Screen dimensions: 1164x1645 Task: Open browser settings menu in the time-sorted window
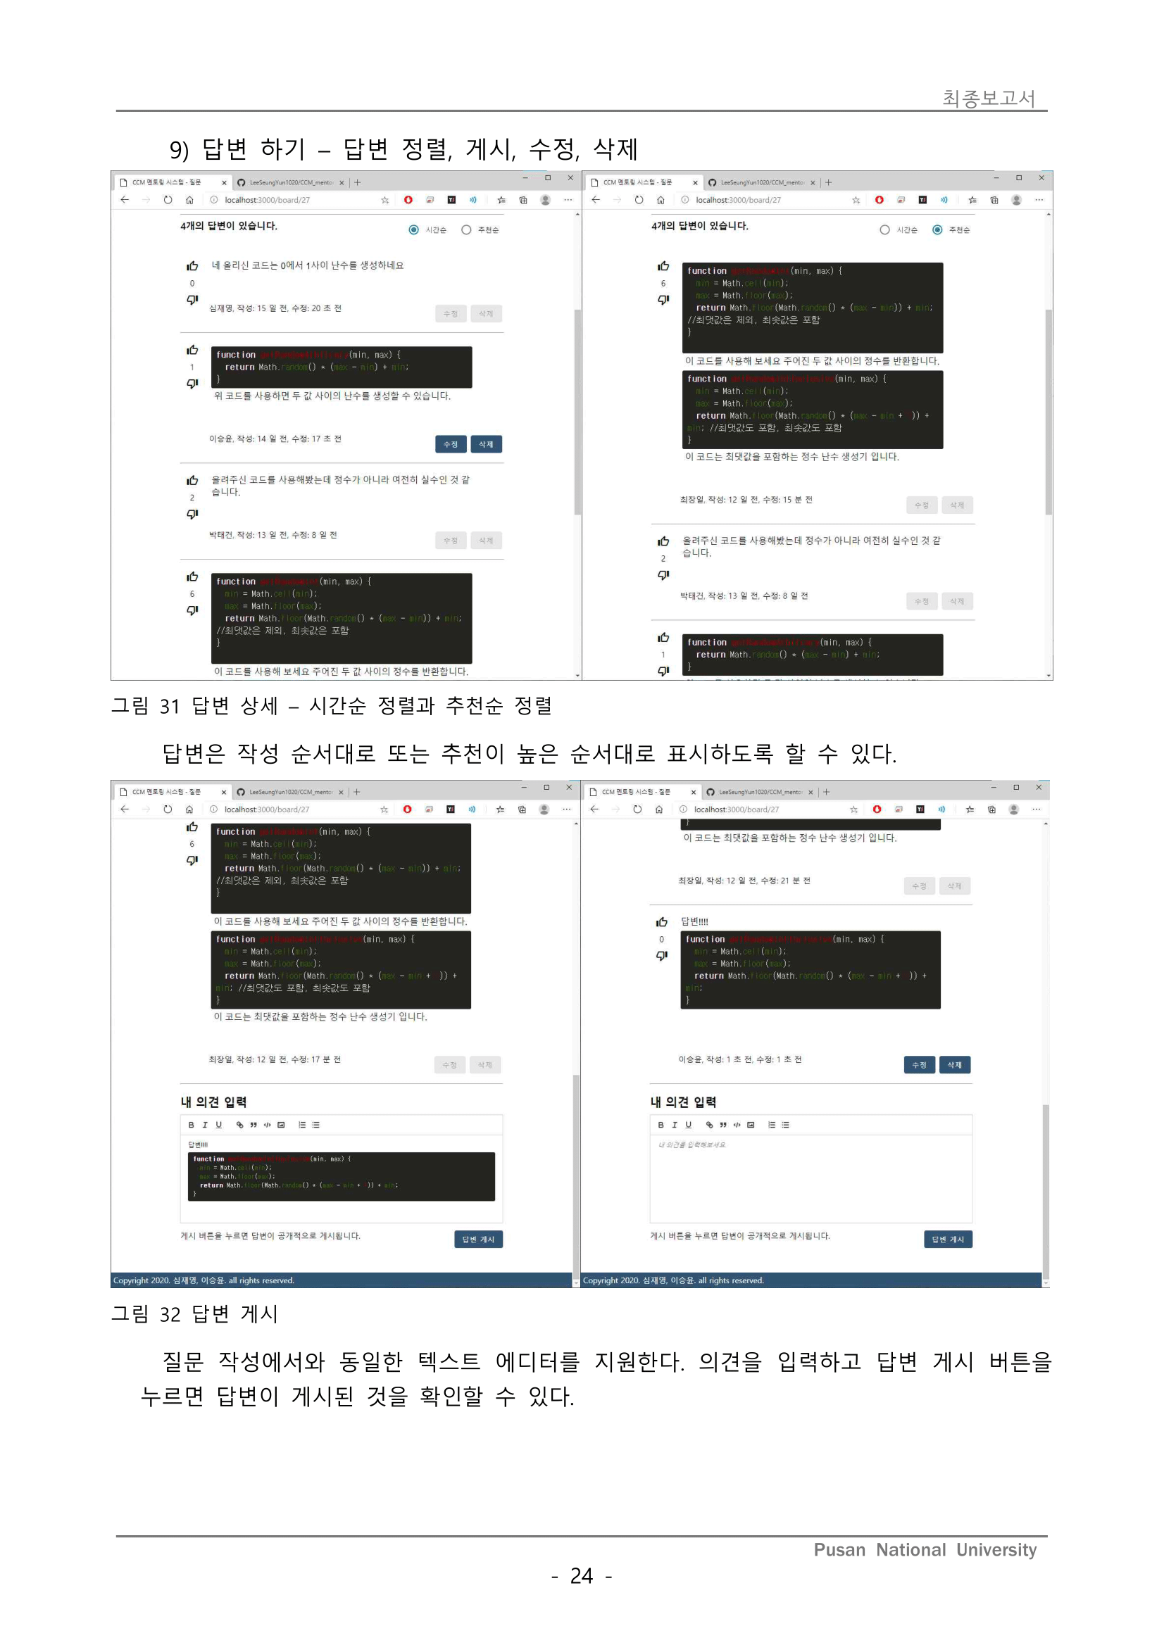pyautogui.click(x=568, y=200)
